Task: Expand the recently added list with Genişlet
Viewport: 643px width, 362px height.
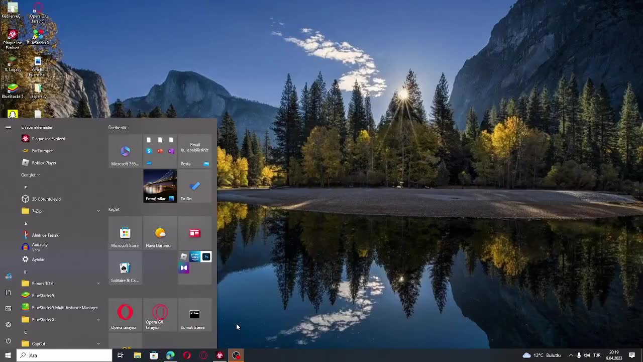Action: [31, 175]
